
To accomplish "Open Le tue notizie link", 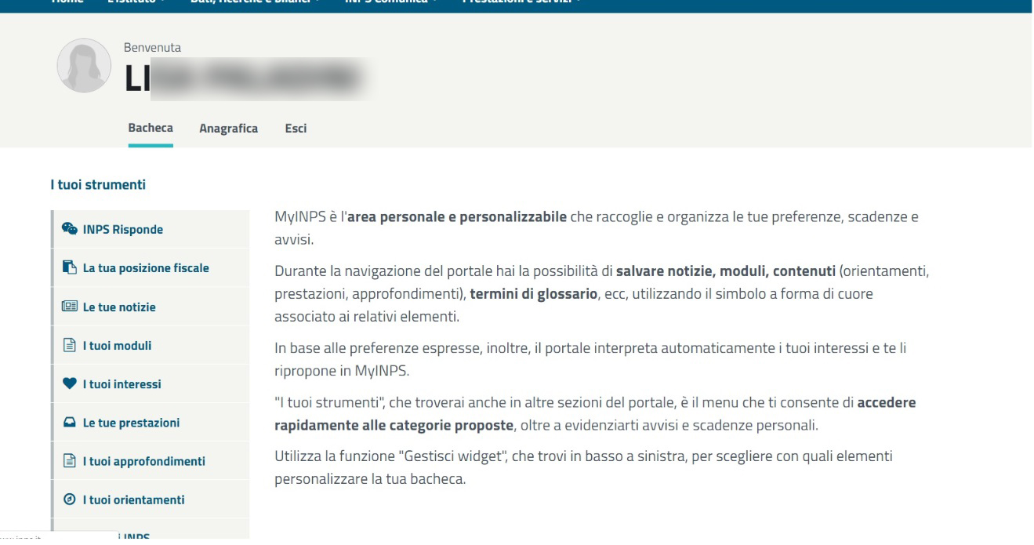I will pos(119,307).
